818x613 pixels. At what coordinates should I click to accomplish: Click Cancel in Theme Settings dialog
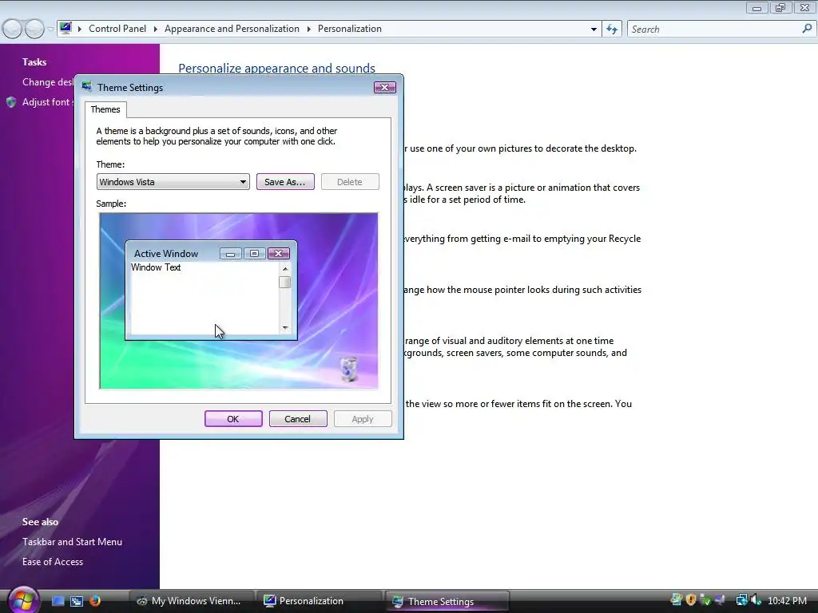[298, 418]
